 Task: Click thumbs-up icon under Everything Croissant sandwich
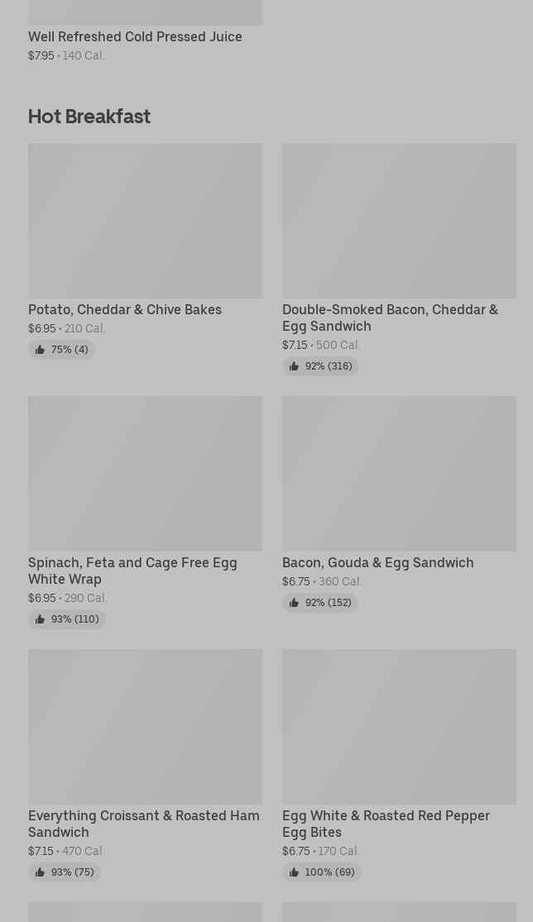[x=40, y=872]
